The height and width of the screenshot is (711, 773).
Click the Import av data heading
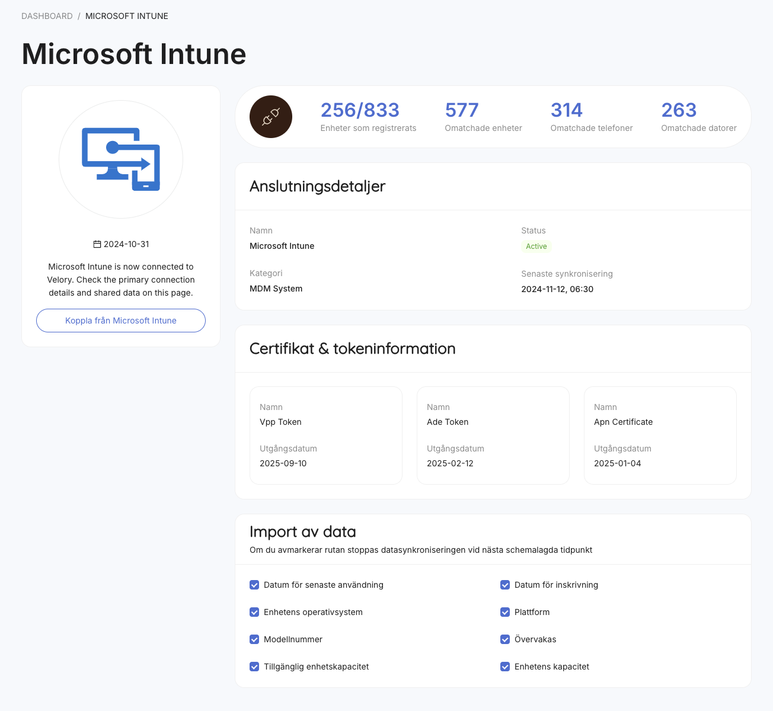[303, 531]
